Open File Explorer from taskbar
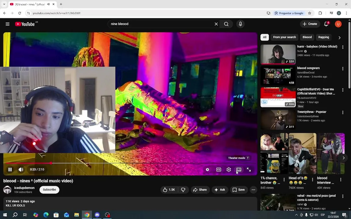The height and width of the screenshot is (219, 351). point(76,215)
